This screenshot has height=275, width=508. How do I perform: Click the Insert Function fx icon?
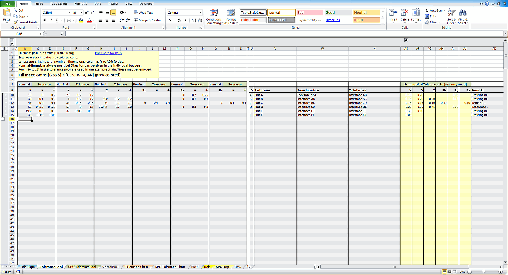[62, 34]
